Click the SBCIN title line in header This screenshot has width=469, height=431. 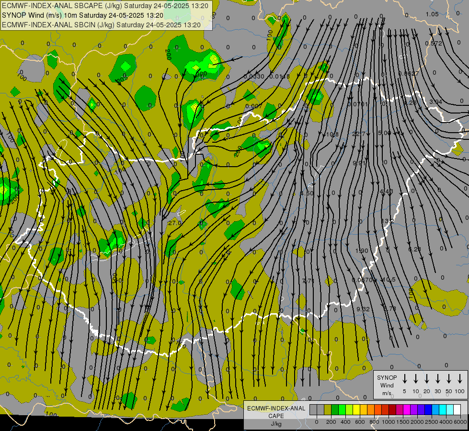(101, 25)
